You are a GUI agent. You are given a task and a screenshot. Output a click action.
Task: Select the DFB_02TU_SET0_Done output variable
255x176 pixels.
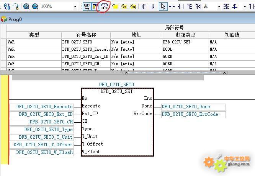[x=193, y=107]
